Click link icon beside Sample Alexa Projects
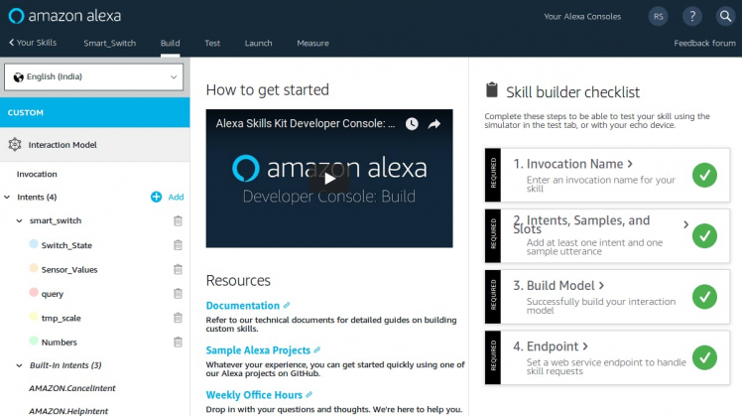742x416 pixels. click(x=317, y=350)
